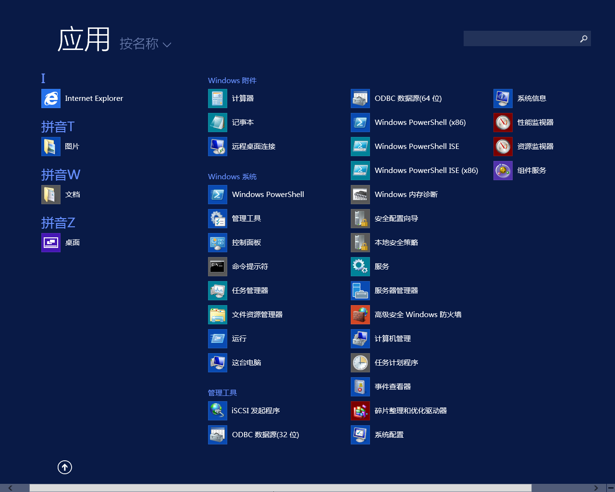Launch 性能监视器 performance monitor icon
The image size is (615, 492).
point(503,123)
